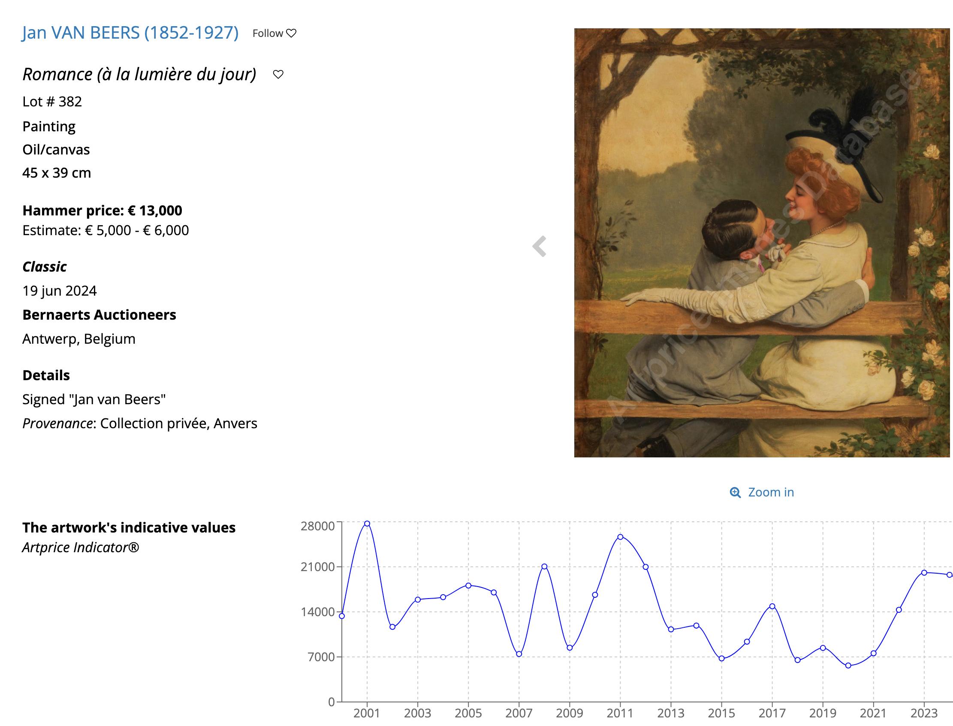This screenshot has width=953, height=726.
Task: Select the 2008 chart data point
Action: tap(544, 566)
